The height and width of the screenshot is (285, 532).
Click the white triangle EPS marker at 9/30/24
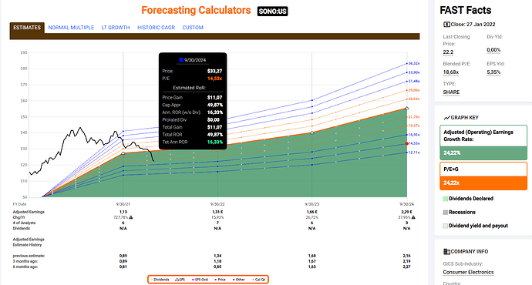[407, 109]
